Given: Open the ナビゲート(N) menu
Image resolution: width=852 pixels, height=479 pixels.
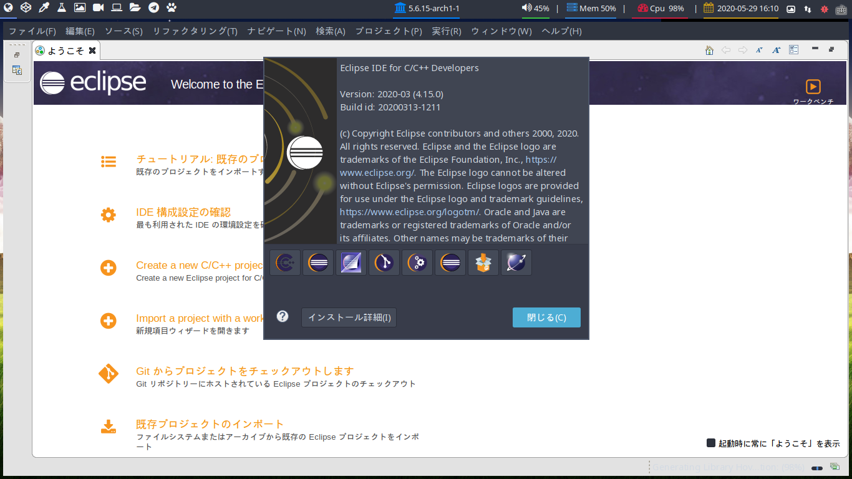Looking at the screenshot, I should 276,31.
